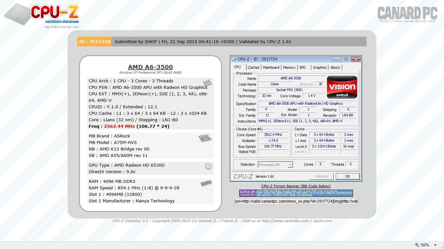Click the Core Voltage 1.4 V field

(313, 96)
